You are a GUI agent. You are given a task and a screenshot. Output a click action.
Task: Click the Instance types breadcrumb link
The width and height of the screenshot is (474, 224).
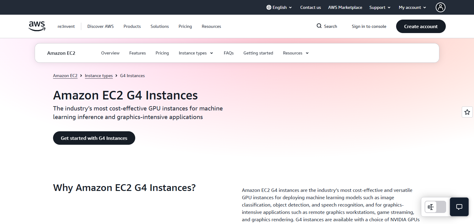click(x=99, y=76)
